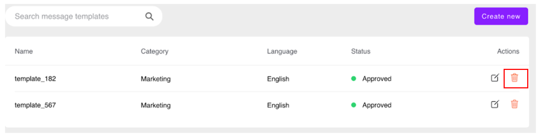Select the Status column header
541x138 pixels.
361,51
